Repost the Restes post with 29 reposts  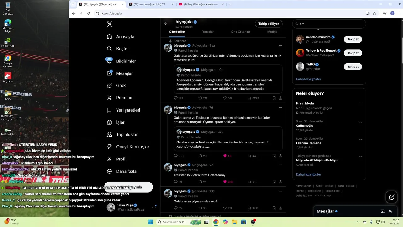coord(202,156)
